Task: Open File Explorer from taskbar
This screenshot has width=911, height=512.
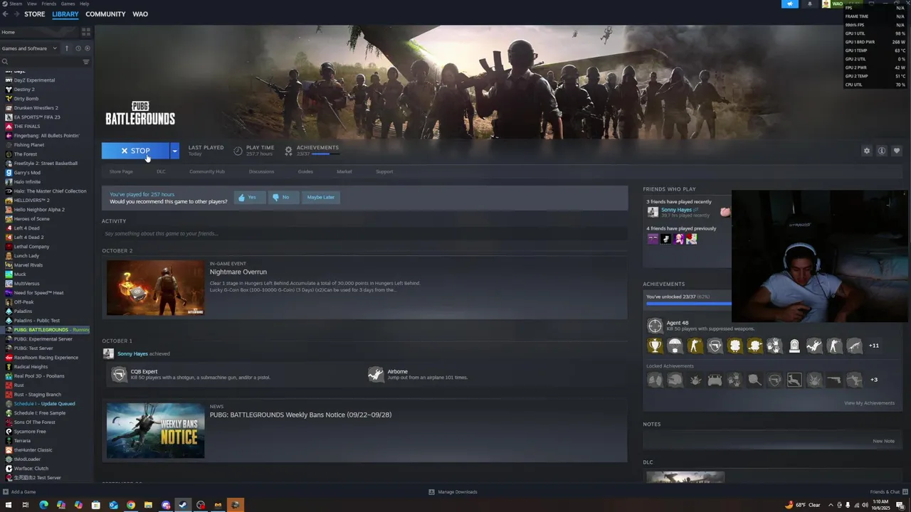Action: tap(148, 505)
